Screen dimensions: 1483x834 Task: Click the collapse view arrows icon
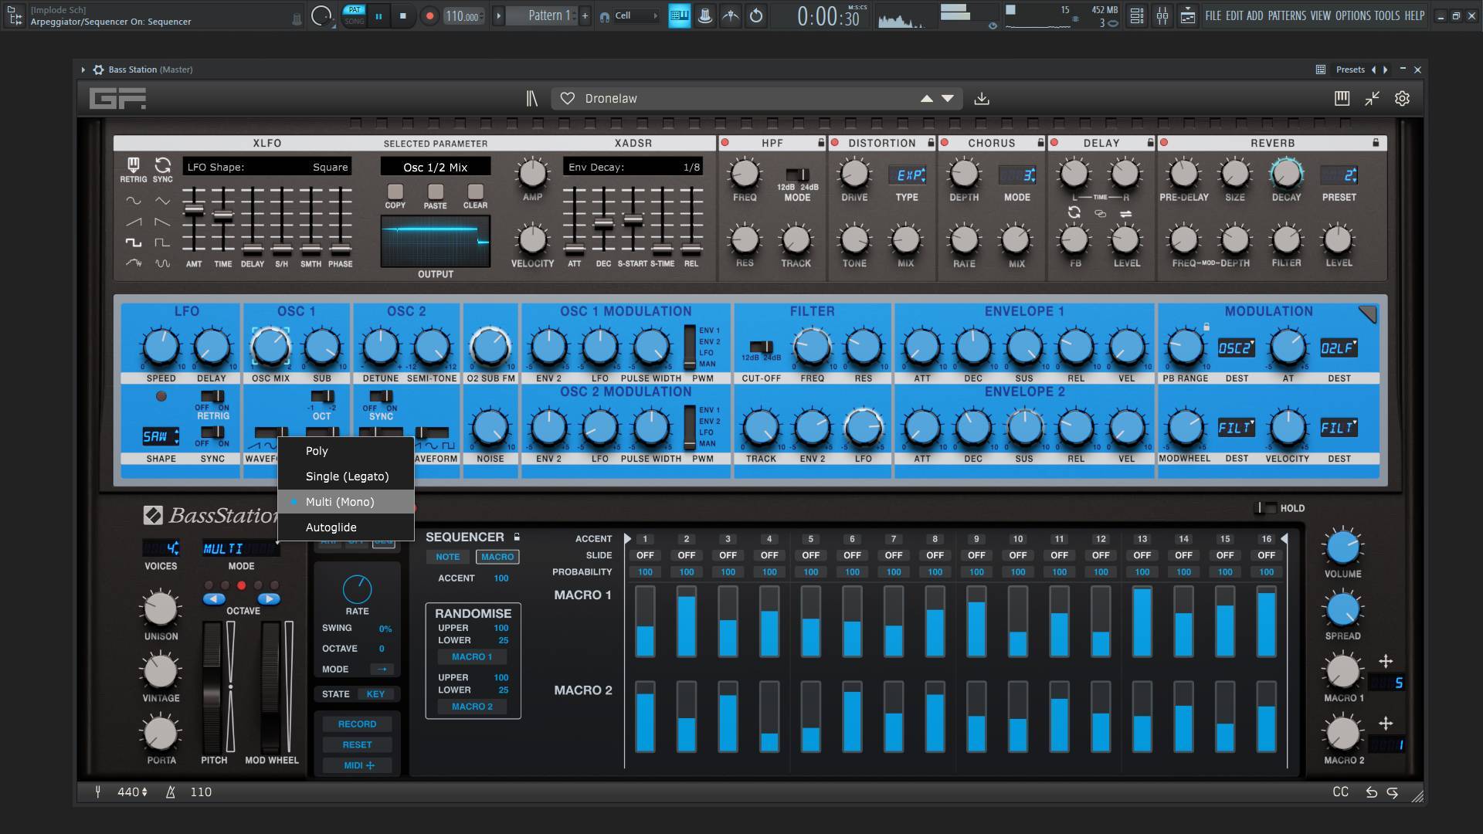point(1372,98)
